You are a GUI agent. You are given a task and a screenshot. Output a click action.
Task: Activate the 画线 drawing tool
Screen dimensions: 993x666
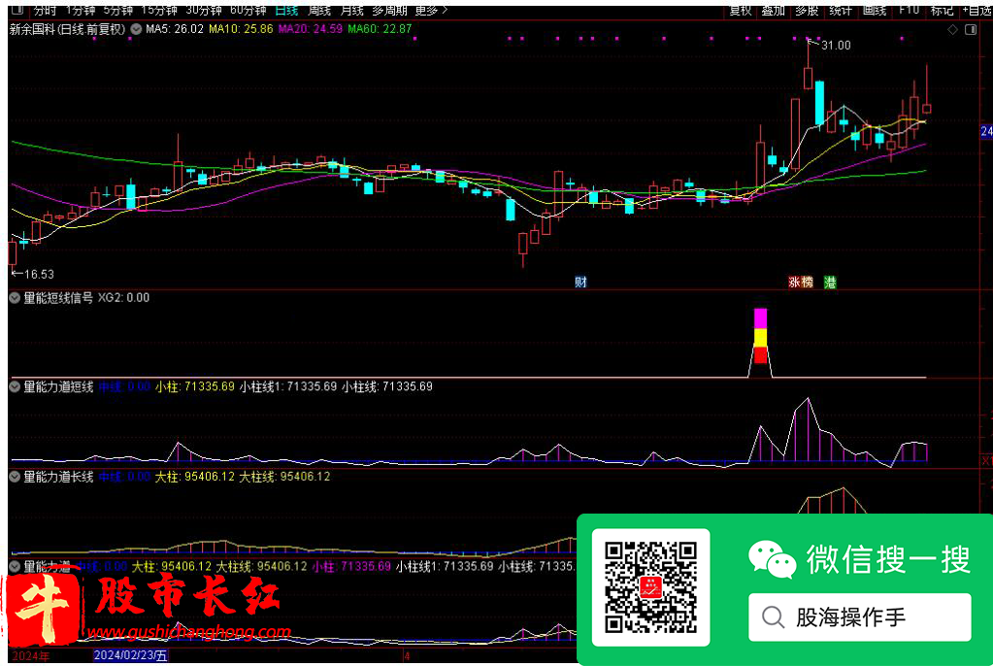(874, 10)
